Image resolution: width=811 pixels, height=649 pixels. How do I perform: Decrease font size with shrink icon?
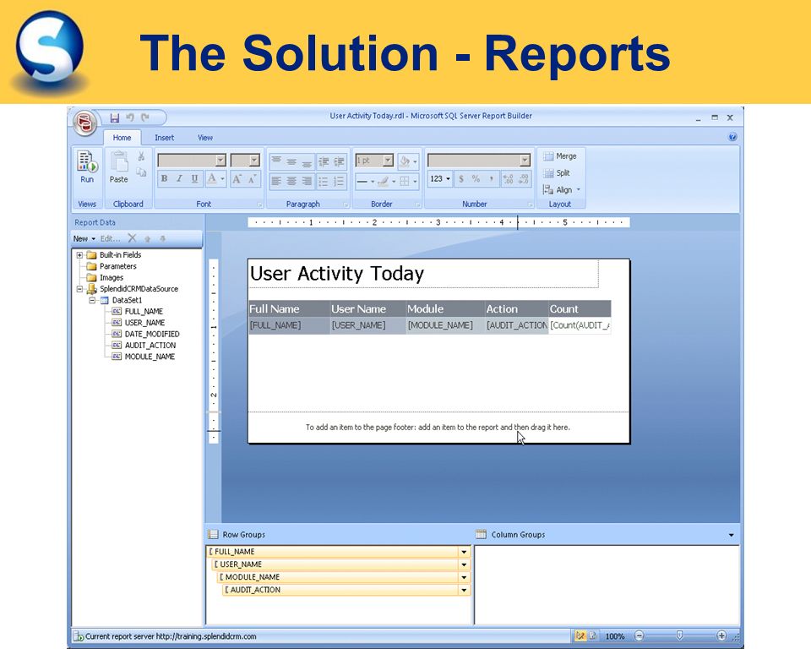tap(253, 179)
